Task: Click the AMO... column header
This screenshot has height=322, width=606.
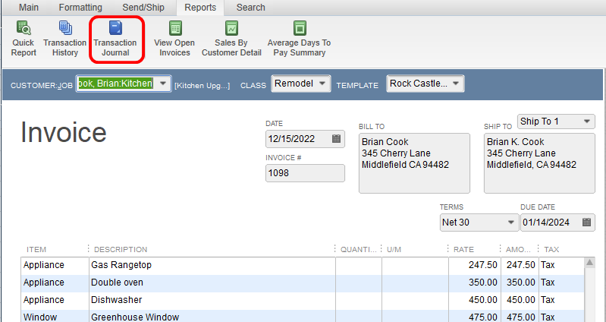Action: tap(520, 250)
